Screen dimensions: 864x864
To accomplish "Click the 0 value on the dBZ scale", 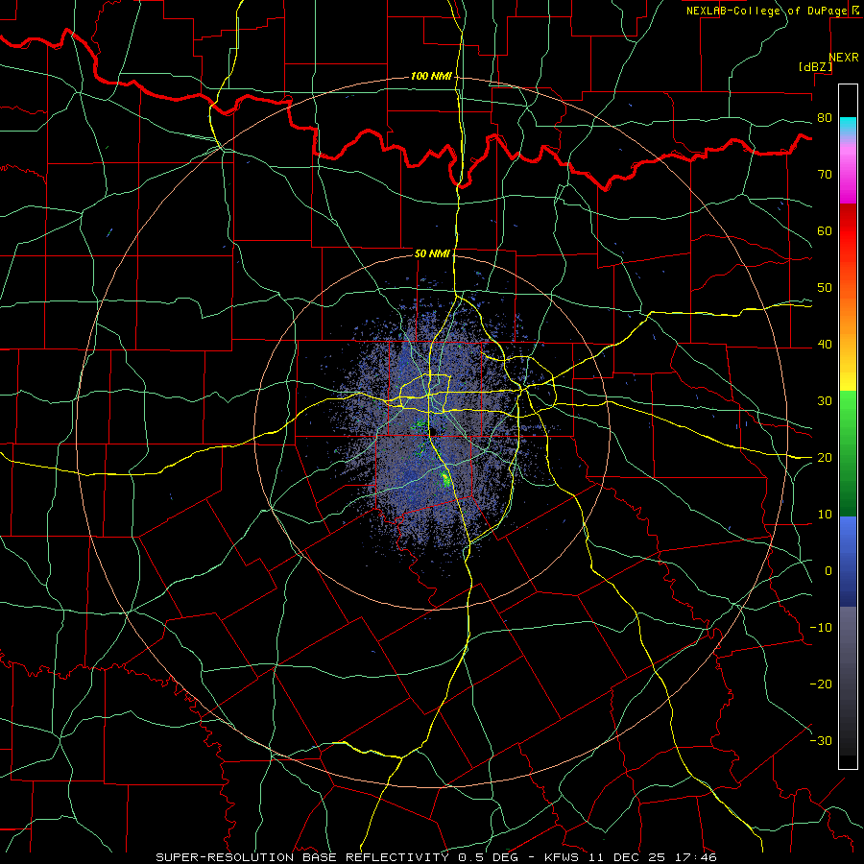I will [828, 571].
